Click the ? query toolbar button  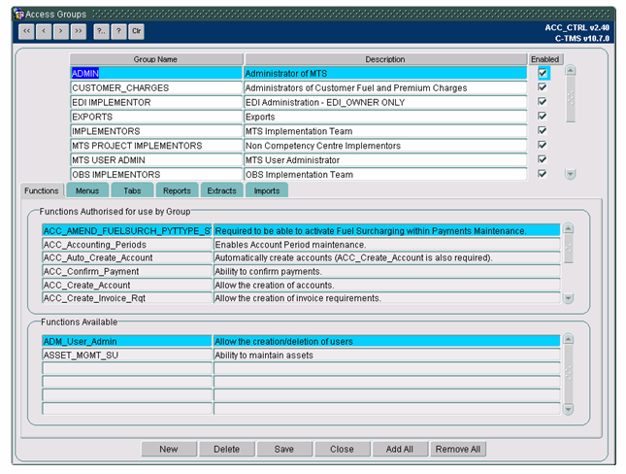tap(118, 31)
